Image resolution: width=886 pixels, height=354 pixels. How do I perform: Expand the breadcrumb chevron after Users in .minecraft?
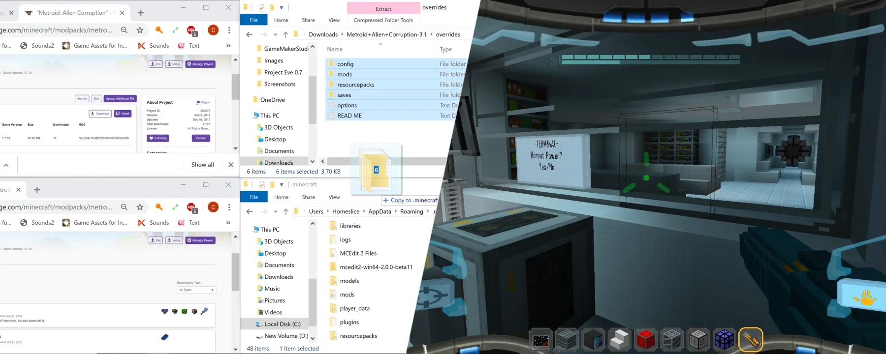click(327, 211)
